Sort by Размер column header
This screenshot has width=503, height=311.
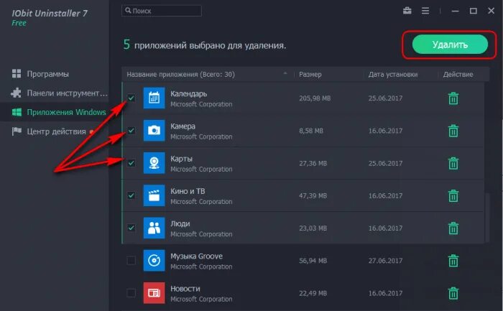point(310,75)
